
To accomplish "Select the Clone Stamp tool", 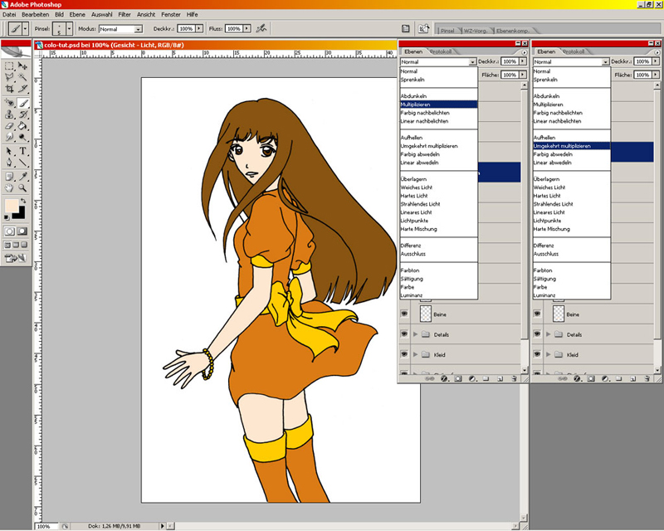I will 9,114.
